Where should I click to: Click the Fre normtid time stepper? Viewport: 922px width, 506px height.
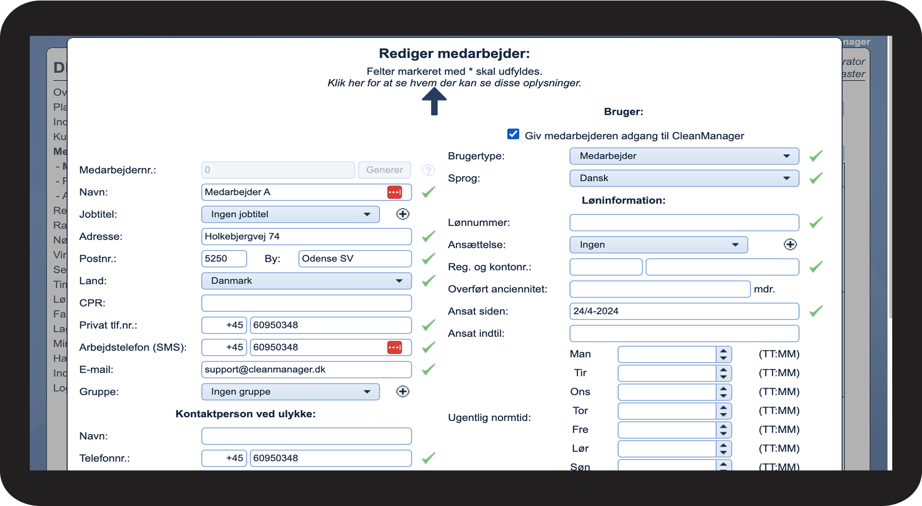click(x=723, y=430)
